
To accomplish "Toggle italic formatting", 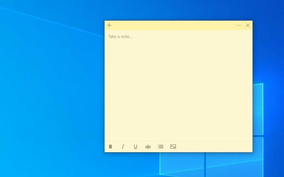I will tap(123, 147).
